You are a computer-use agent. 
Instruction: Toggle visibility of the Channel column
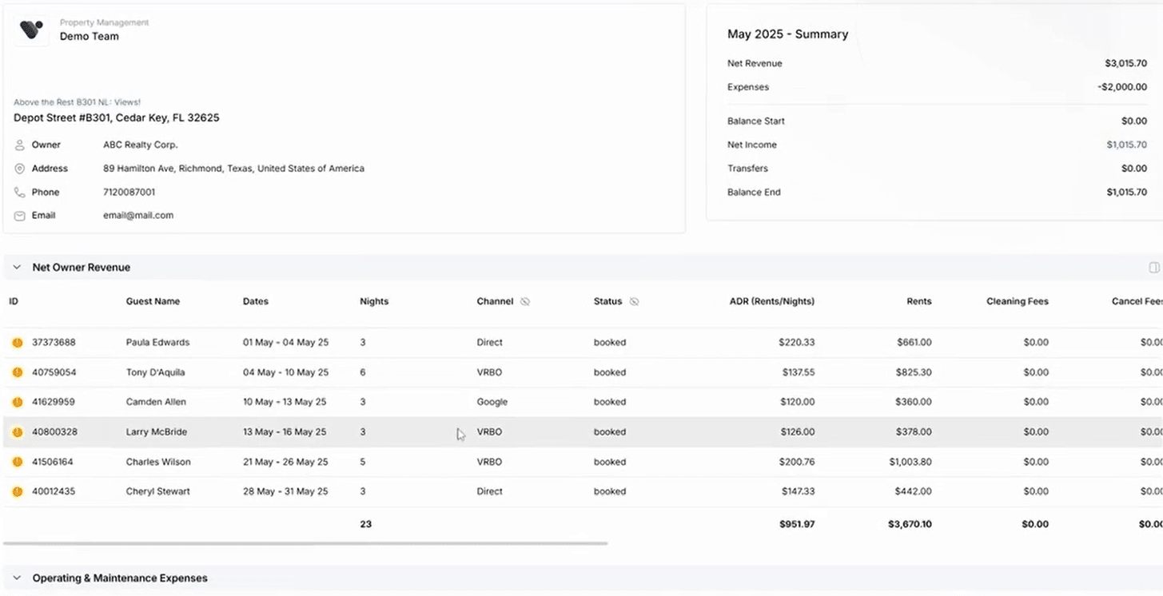coord(525,302)
